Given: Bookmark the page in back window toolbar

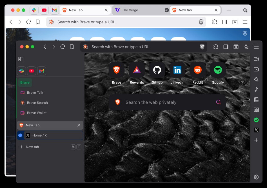Looking at the screenshot, I should (38, 22).
